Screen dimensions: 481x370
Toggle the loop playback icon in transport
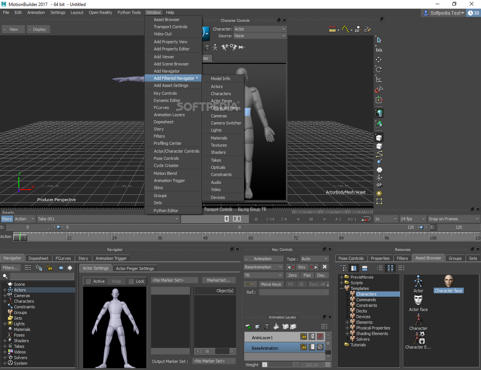(x=366, y=219)
